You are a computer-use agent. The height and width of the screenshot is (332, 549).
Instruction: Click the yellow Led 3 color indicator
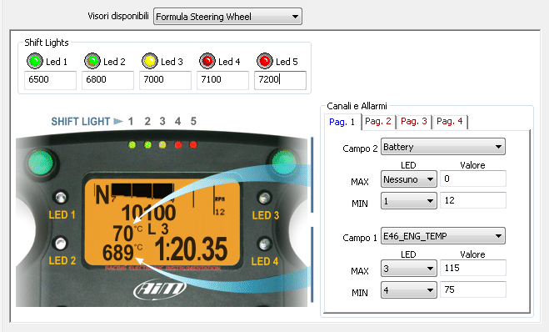150,61
